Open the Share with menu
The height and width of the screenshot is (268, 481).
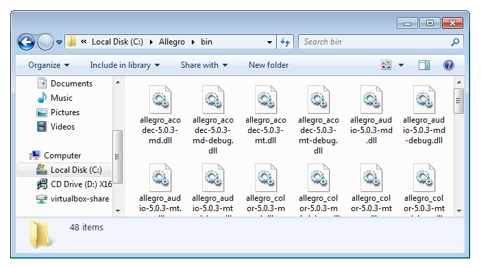point(204,65)
